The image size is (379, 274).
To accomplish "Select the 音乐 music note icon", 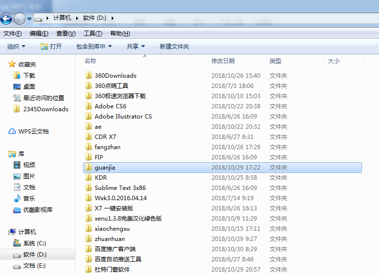I will pyautogui.click(x=17, y=198).
